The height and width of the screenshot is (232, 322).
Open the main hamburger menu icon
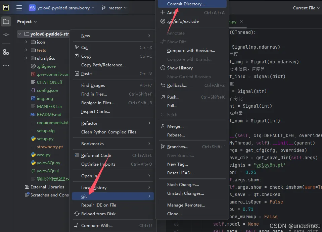[x=19, y=8]
